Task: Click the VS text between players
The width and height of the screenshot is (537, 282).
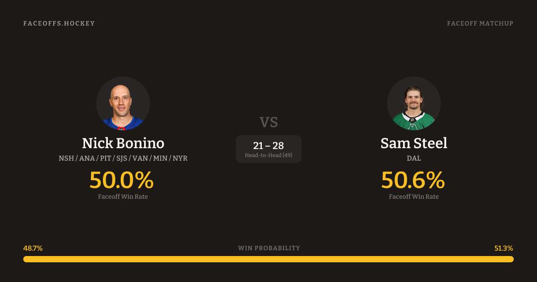Action: [x=268, y=122]
